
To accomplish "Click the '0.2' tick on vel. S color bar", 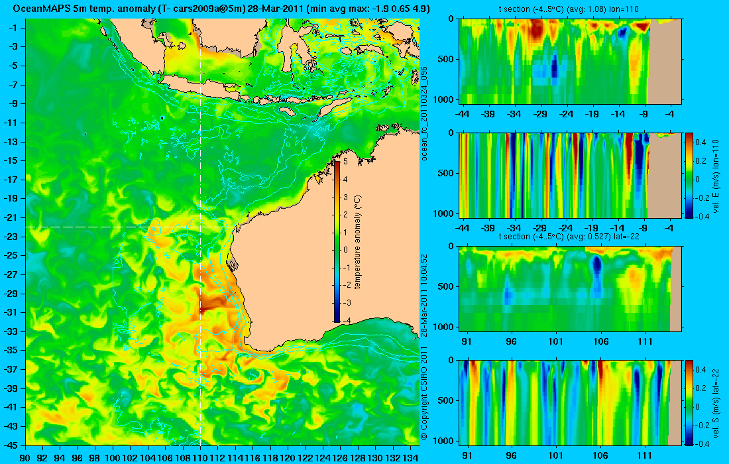I will click(x=701, y=388).
